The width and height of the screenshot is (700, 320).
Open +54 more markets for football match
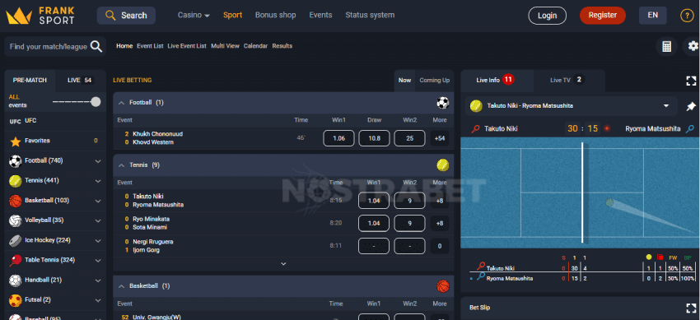(x=440, y=138)
